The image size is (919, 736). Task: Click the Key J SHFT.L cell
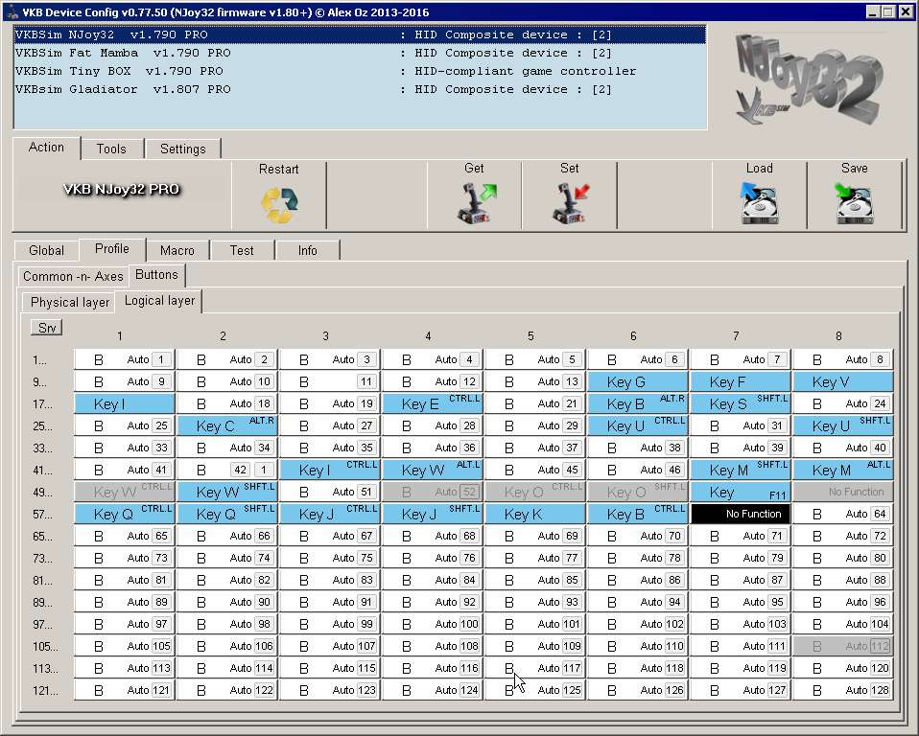433,514
